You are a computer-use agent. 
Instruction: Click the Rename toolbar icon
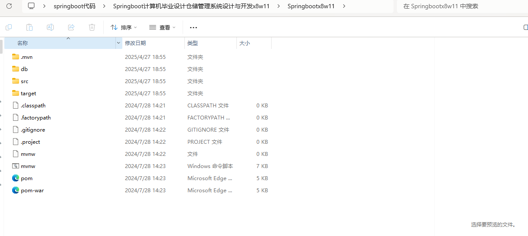click(x=50, y=27)
